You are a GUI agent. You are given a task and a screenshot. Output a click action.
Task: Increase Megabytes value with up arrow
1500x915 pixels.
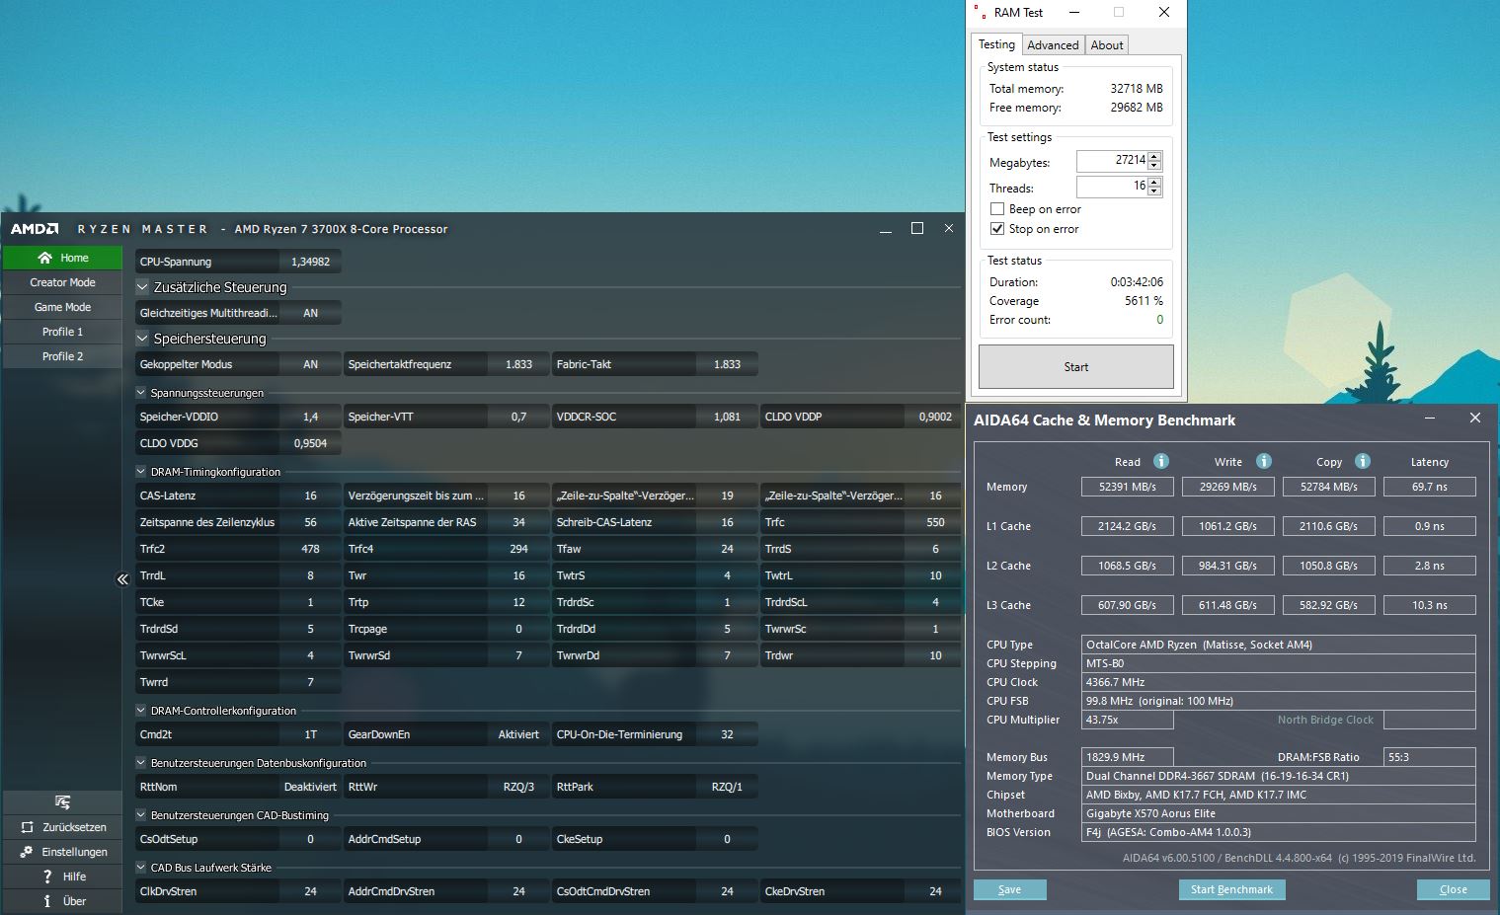1155,157
